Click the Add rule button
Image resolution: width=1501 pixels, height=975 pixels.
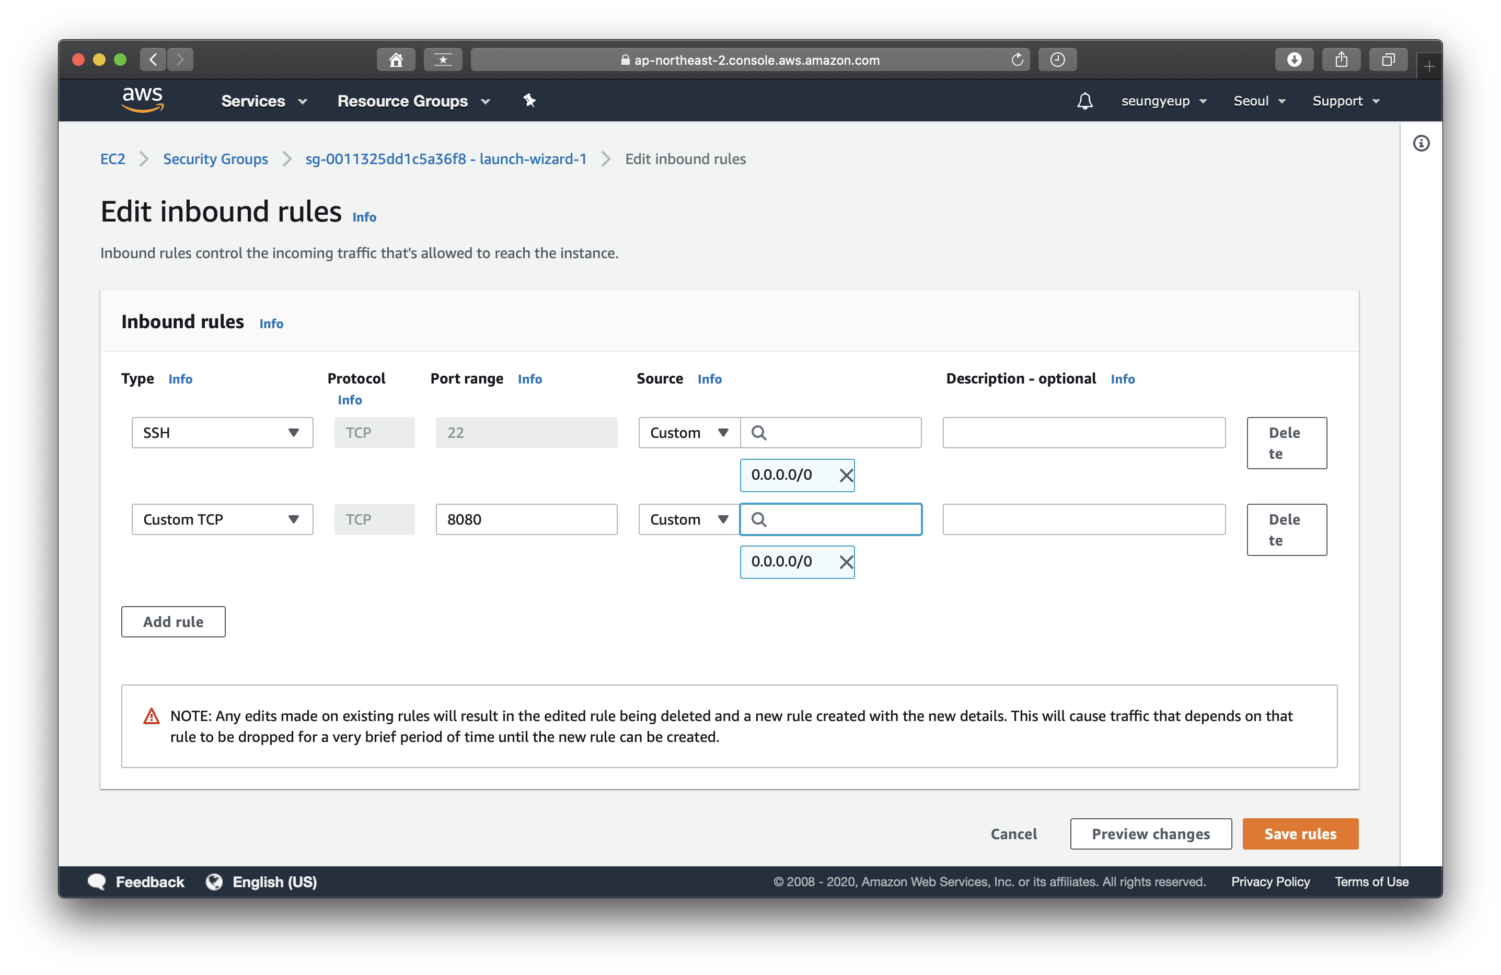tap(173, 622)
